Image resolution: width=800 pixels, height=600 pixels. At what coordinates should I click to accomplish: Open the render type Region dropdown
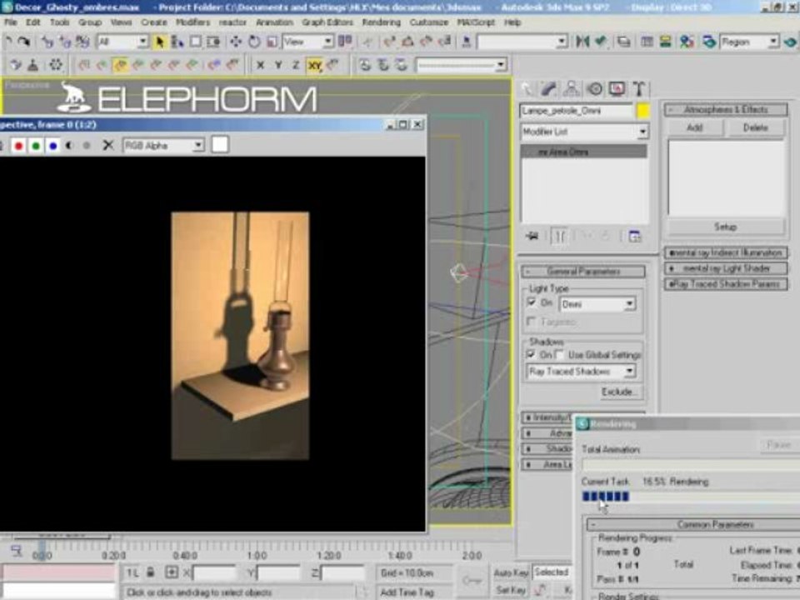[749, 42]
